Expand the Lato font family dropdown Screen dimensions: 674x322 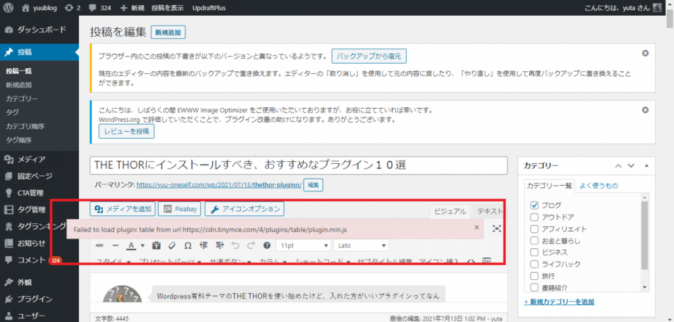(x=361, y=246)
